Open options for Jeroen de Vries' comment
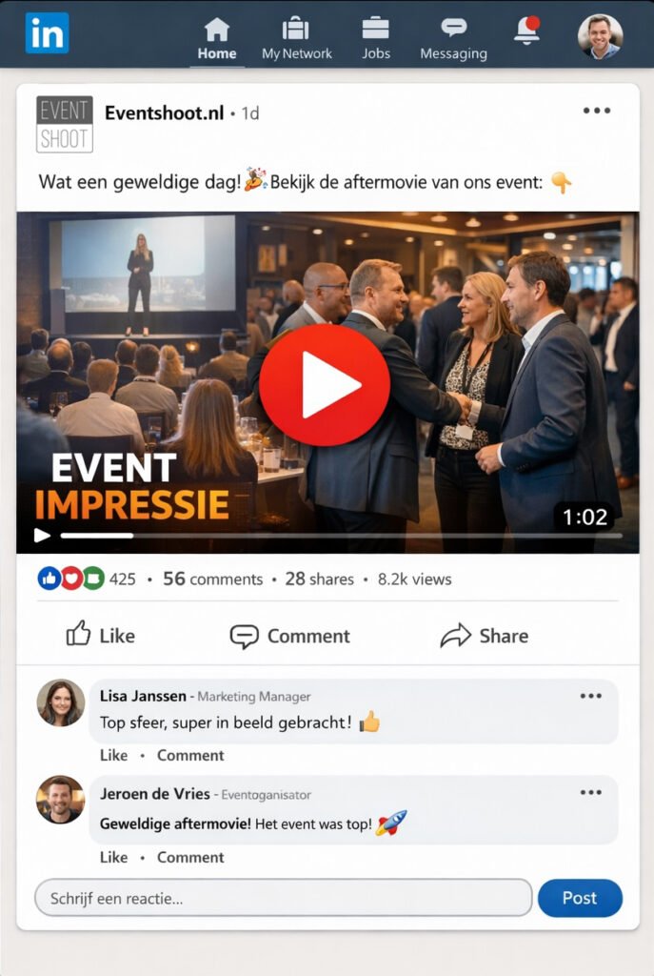The image size is (654, 976). pos(590,792)
